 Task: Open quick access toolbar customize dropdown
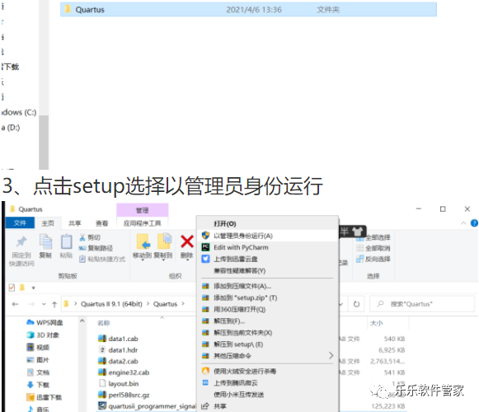pyautogui.click(x=34, y=288)
